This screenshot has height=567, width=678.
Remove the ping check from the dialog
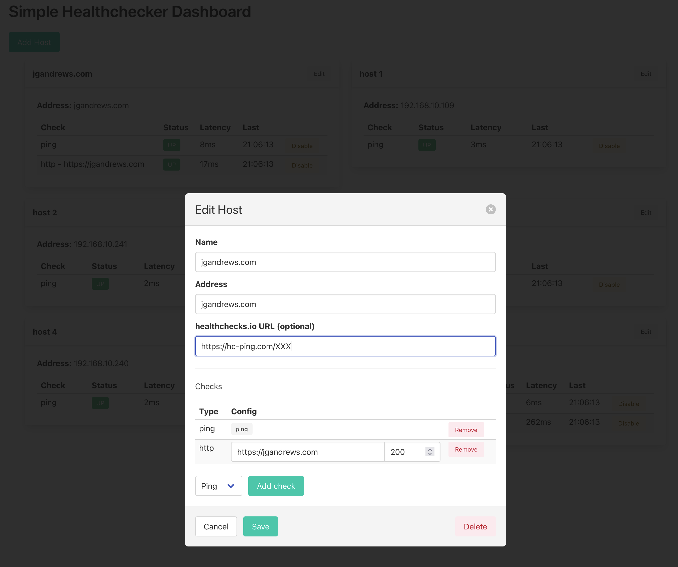pyautogui.click(x=466, y=430)
